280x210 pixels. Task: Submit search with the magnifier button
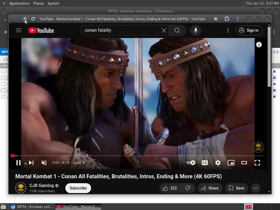point(177,30)
